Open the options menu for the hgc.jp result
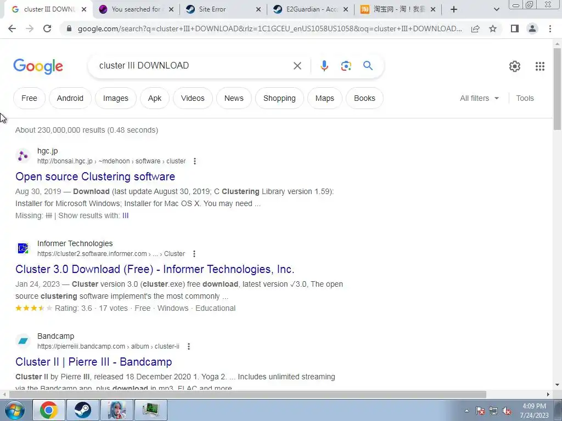The width and height of the screenshot is (562, 421). [x=195, y=161]
